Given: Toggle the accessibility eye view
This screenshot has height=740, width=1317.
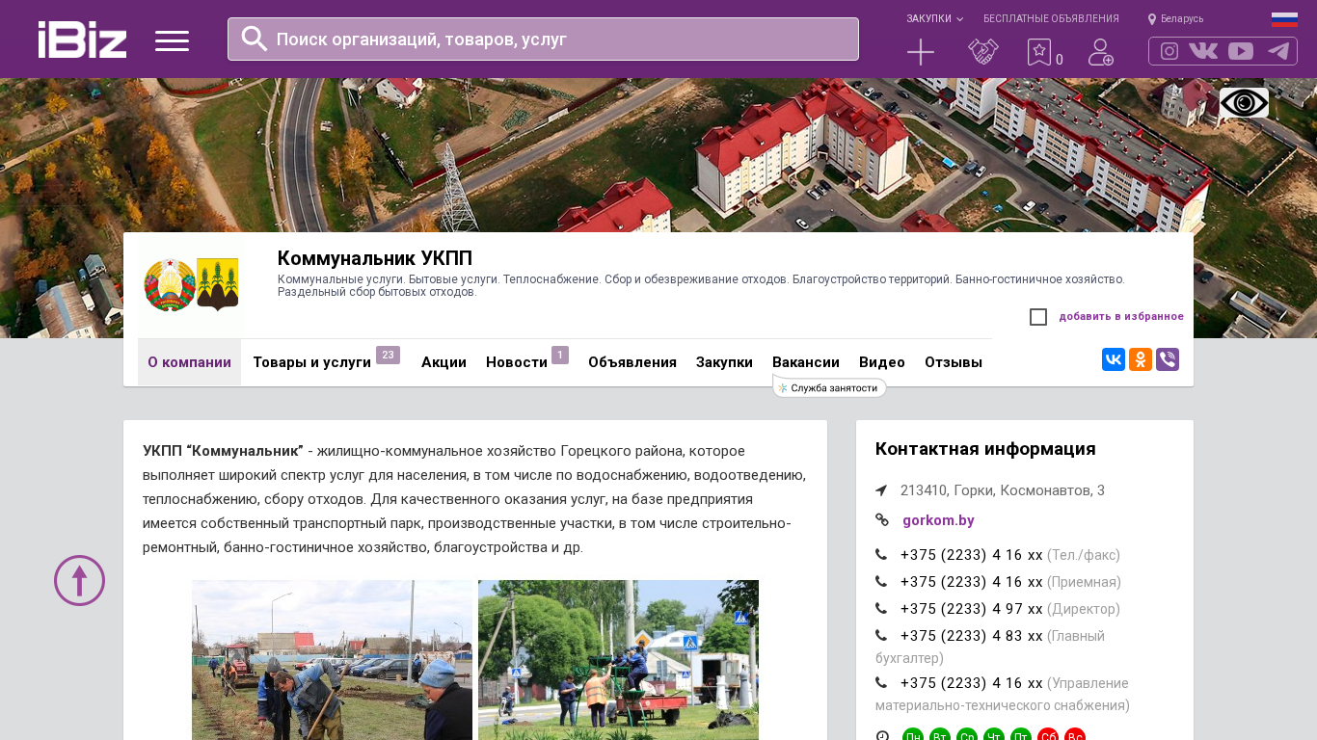Looking at the screenshot, I should click(1244, 103).
